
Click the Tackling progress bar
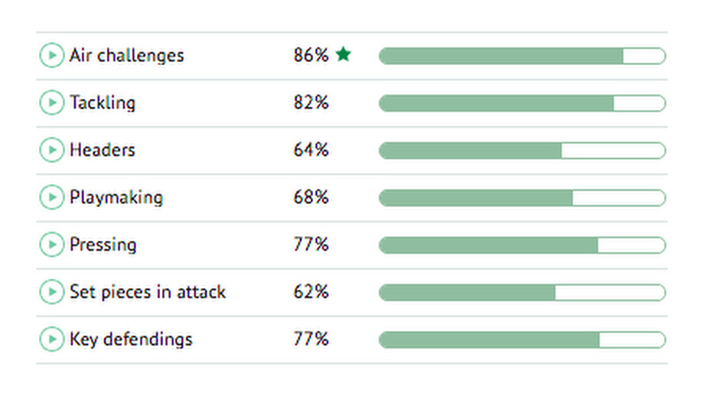click(522, 103)
